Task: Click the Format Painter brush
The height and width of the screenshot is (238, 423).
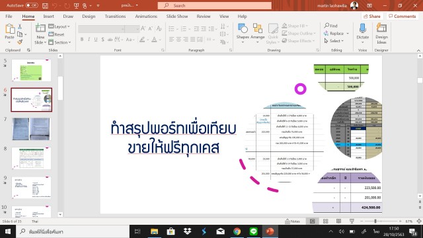Action: (20, 42)
